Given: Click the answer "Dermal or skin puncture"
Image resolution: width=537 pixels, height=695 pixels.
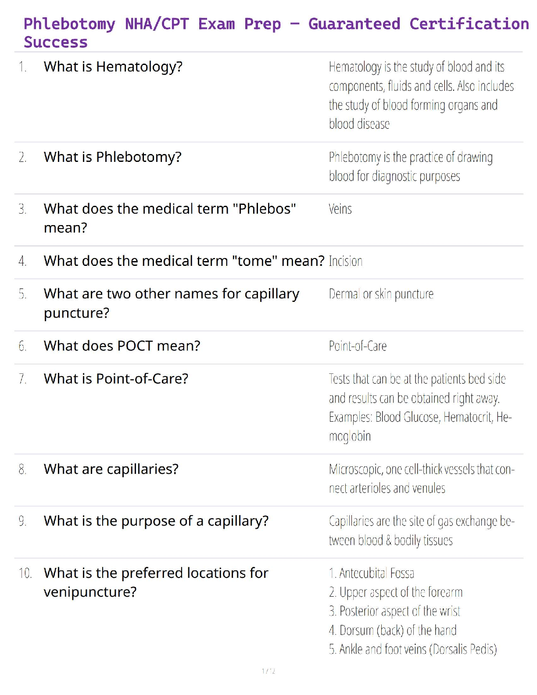Looking at the screenshot, I should [x=381, y=294].
